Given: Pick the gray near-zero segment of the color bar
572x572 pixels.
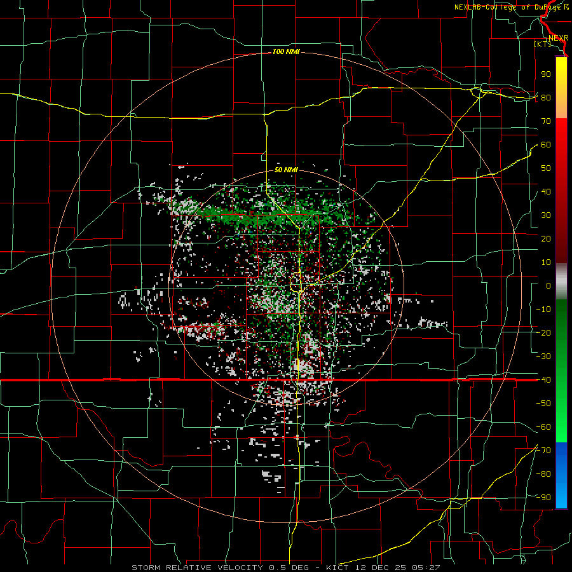Looking at the screenshot, I should point(561,281).
